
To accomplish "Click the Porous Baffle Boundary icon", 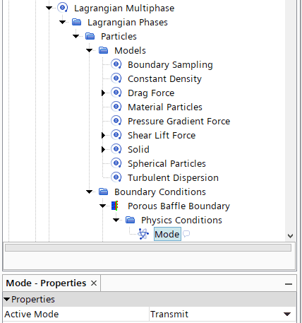I will (115, 206).
